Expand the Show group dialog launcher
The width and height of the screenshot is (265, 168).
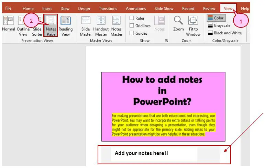(x=166, y=41)
